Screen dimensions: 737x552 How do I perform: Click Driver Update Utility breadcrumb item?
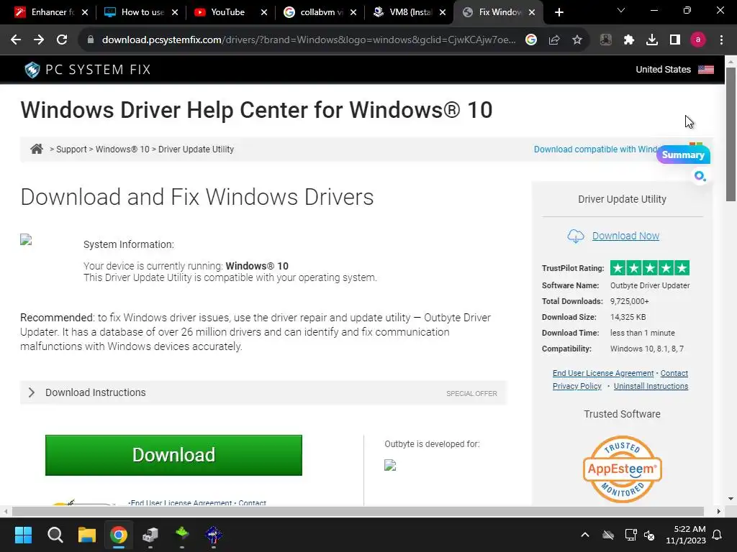pos(196,149)
